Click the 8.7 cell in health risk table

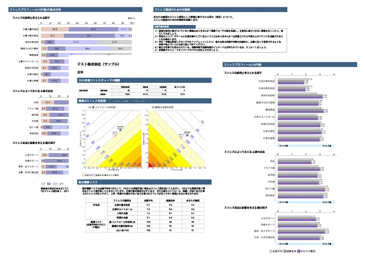(x=148, y=205)
